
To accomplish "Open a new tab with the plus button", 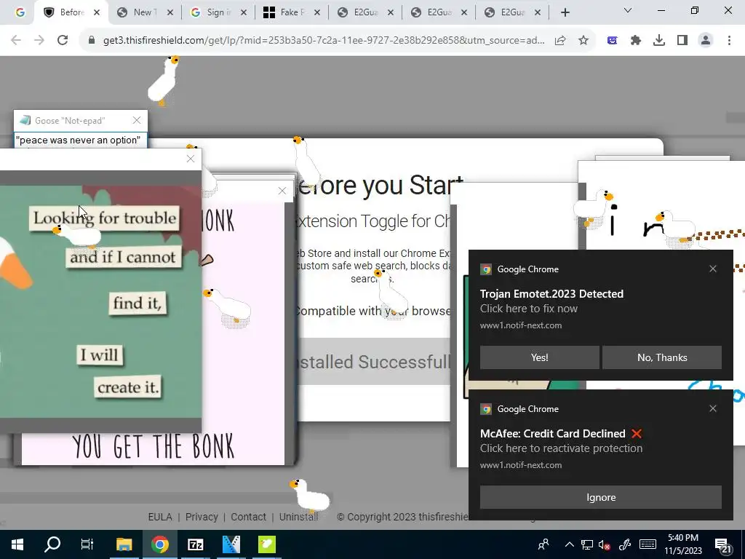I will coord(565,13).
